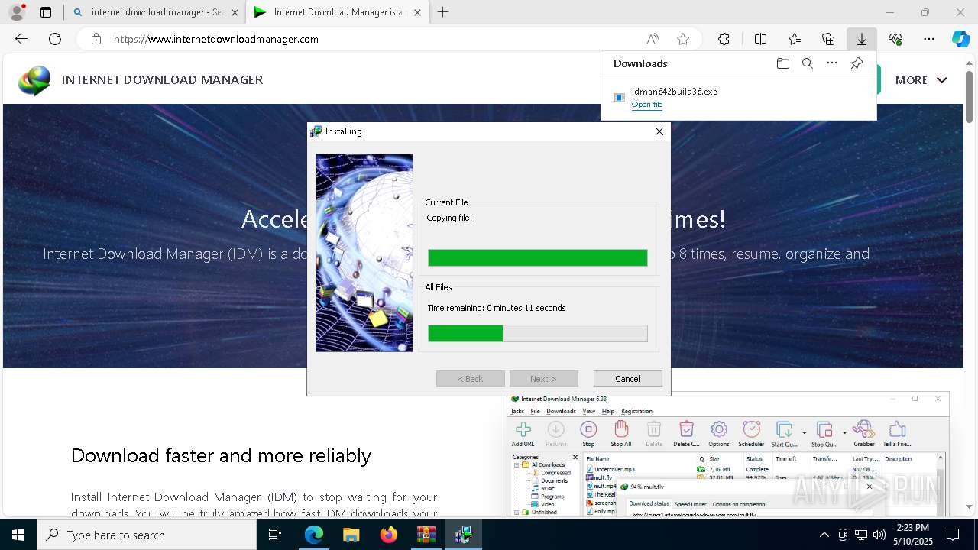
Task: Open the Extensions puzzle icon
Action: (724, 39)
